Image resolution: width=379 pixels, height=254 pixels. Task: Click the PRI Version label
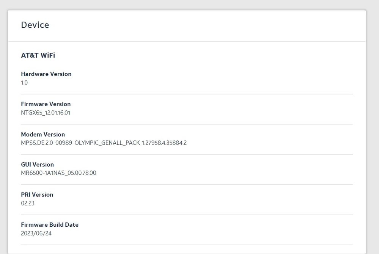(x=37, y=194)
